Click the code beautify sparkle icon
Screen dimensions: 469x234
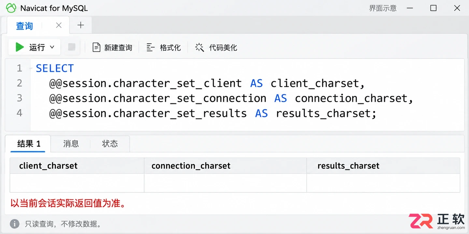click(199, 47)
